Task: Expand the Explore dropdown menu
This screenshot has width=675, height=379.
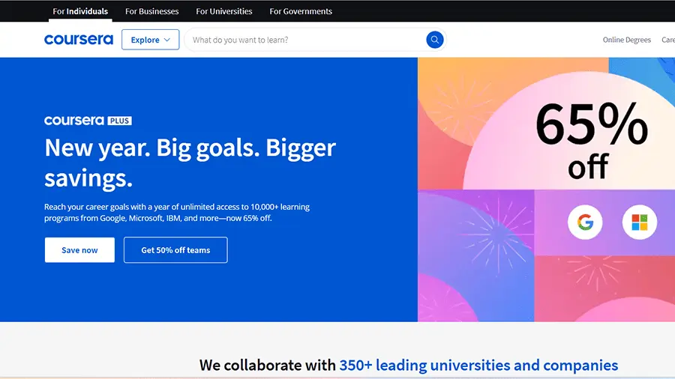Action: (x=150, y=40)
